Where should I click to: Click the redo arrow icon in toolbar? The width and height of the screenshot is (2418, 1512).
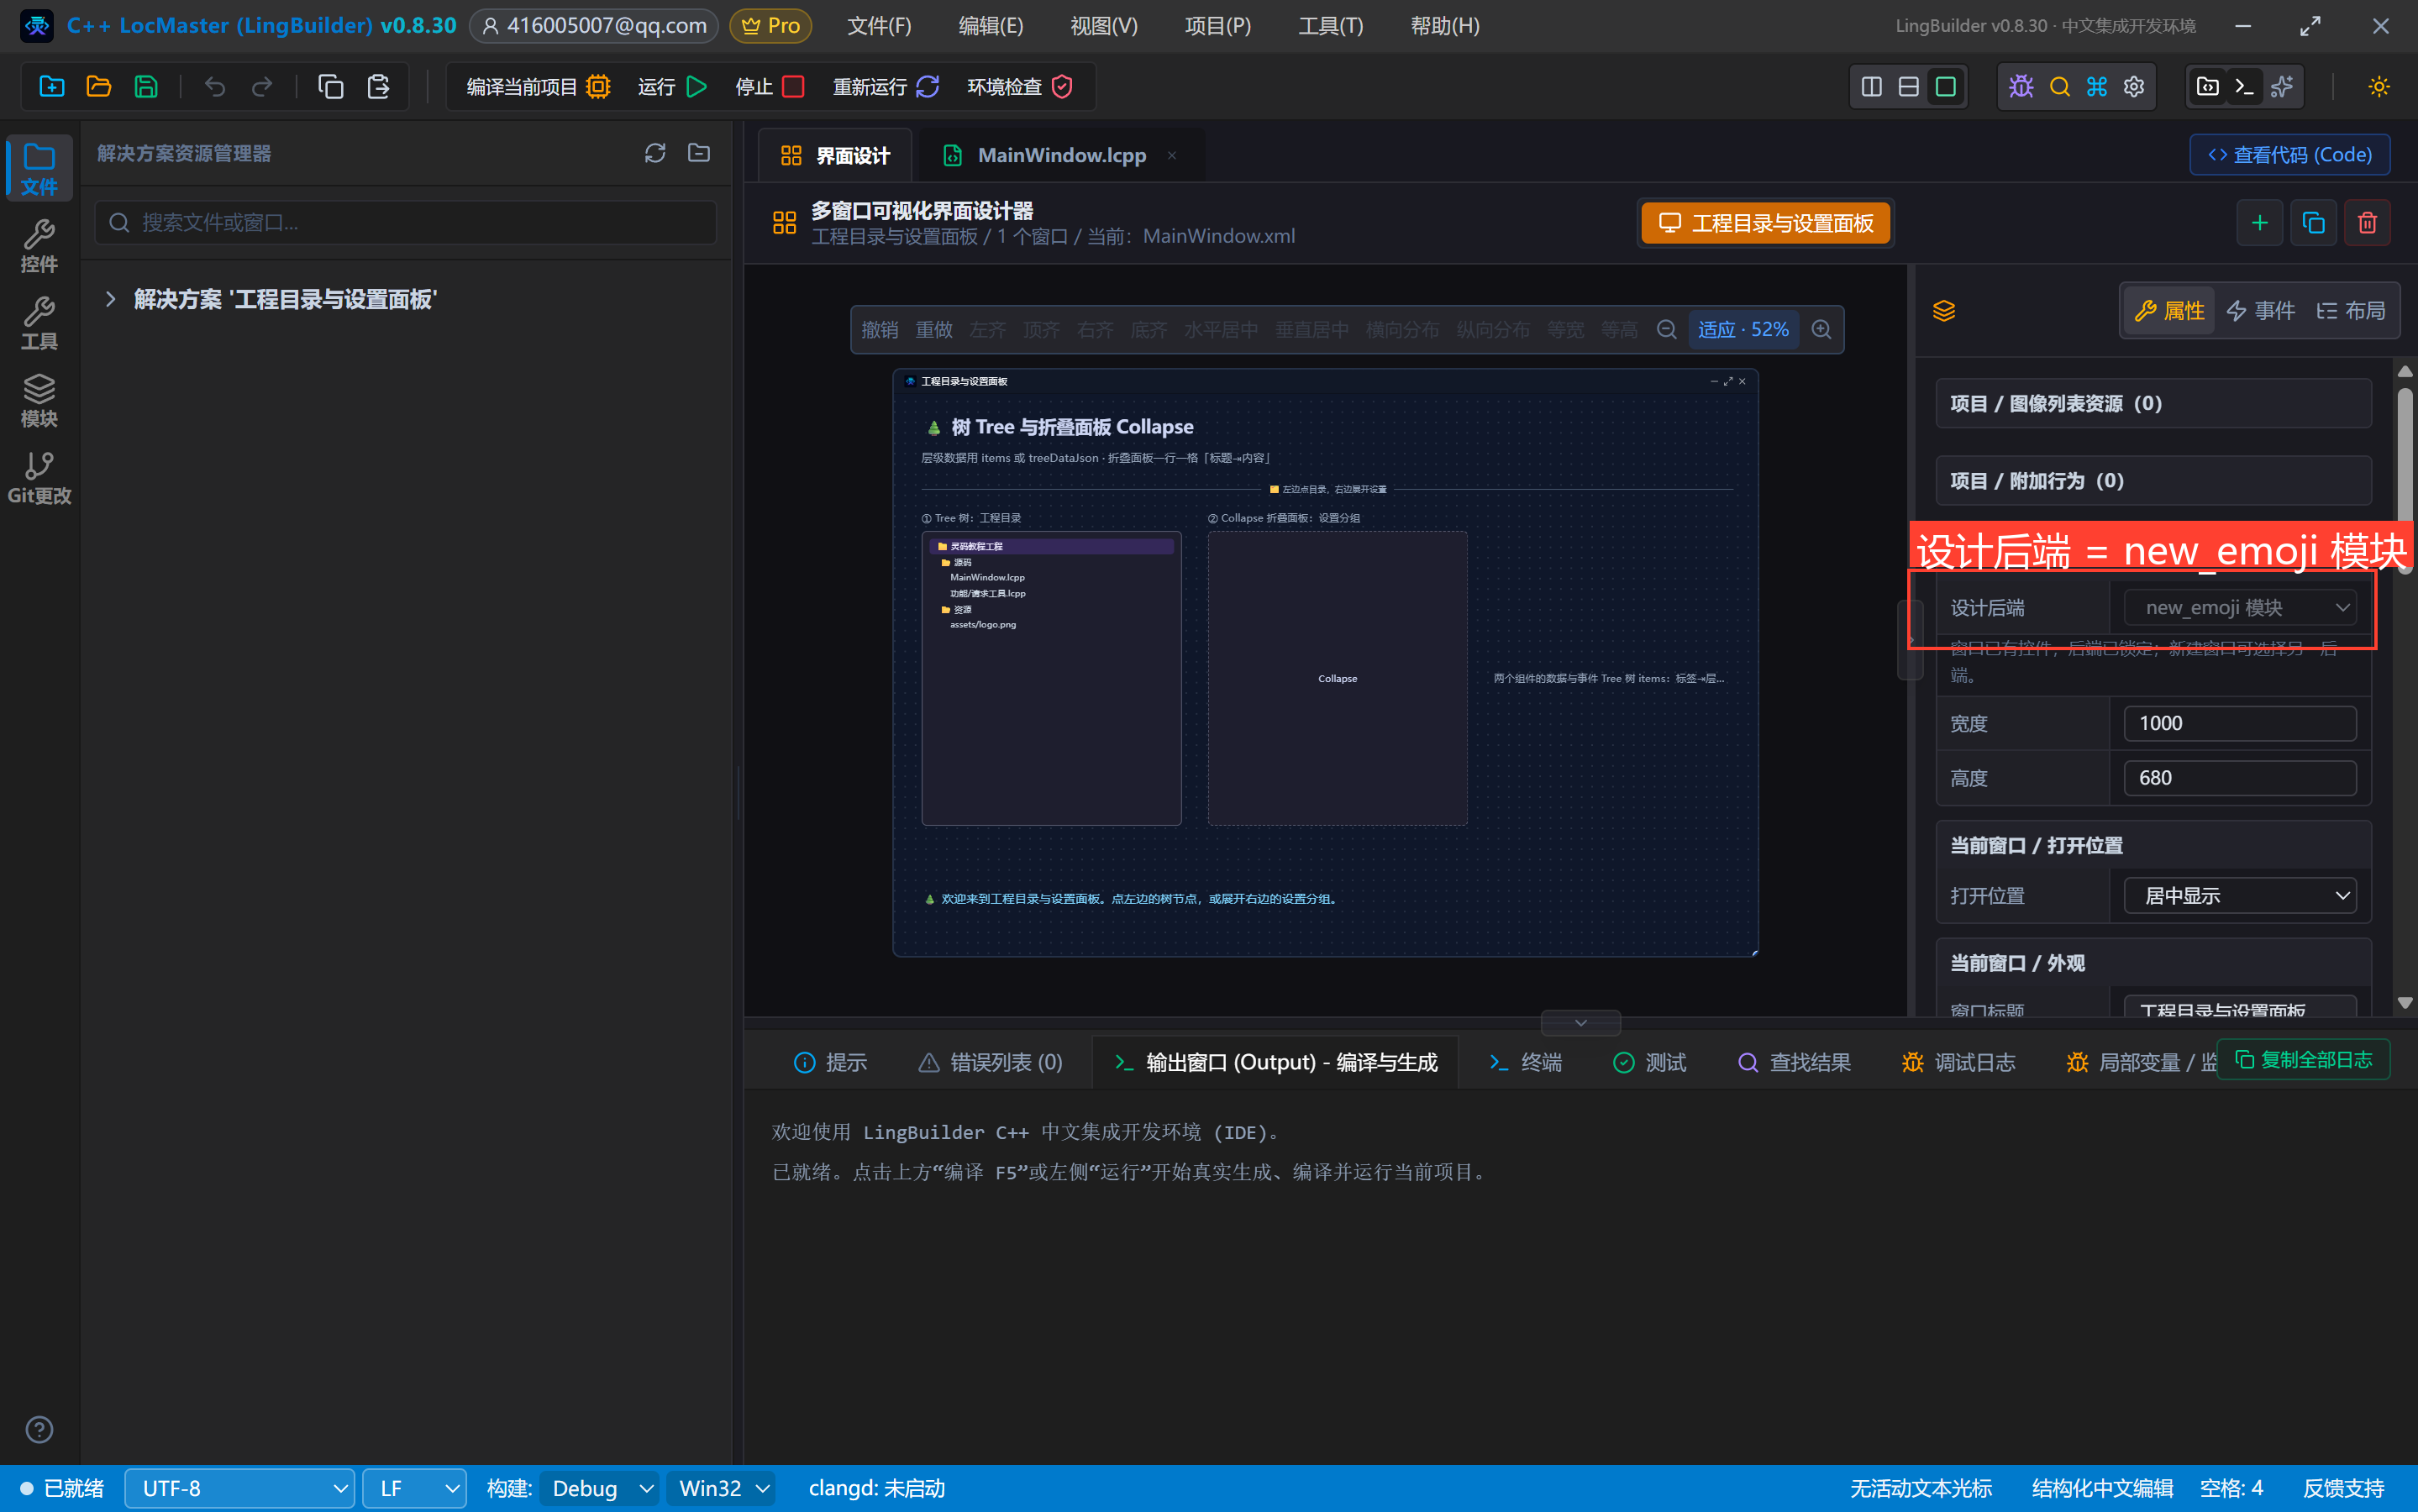coord(262,87)
